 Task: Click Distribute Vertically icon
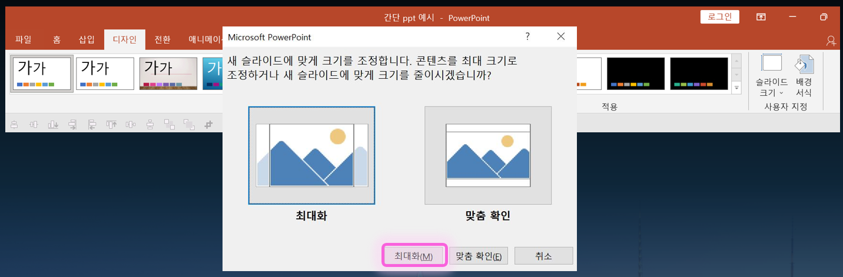tap(150, 125)
